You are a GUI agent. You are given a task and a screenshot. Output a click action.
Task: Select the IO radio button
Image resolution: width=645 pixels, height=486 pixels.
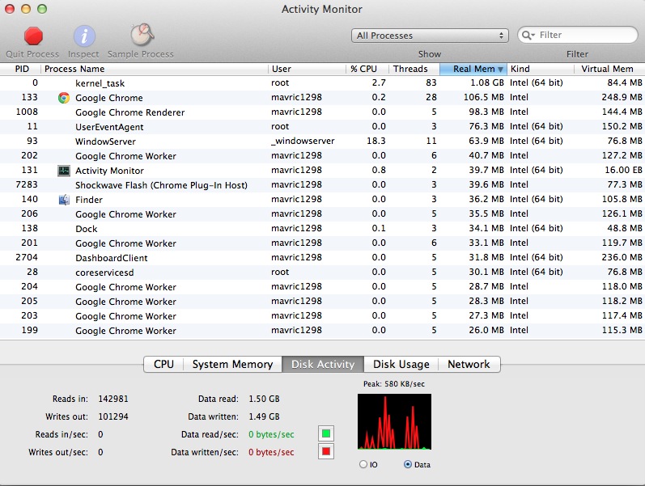363,465
